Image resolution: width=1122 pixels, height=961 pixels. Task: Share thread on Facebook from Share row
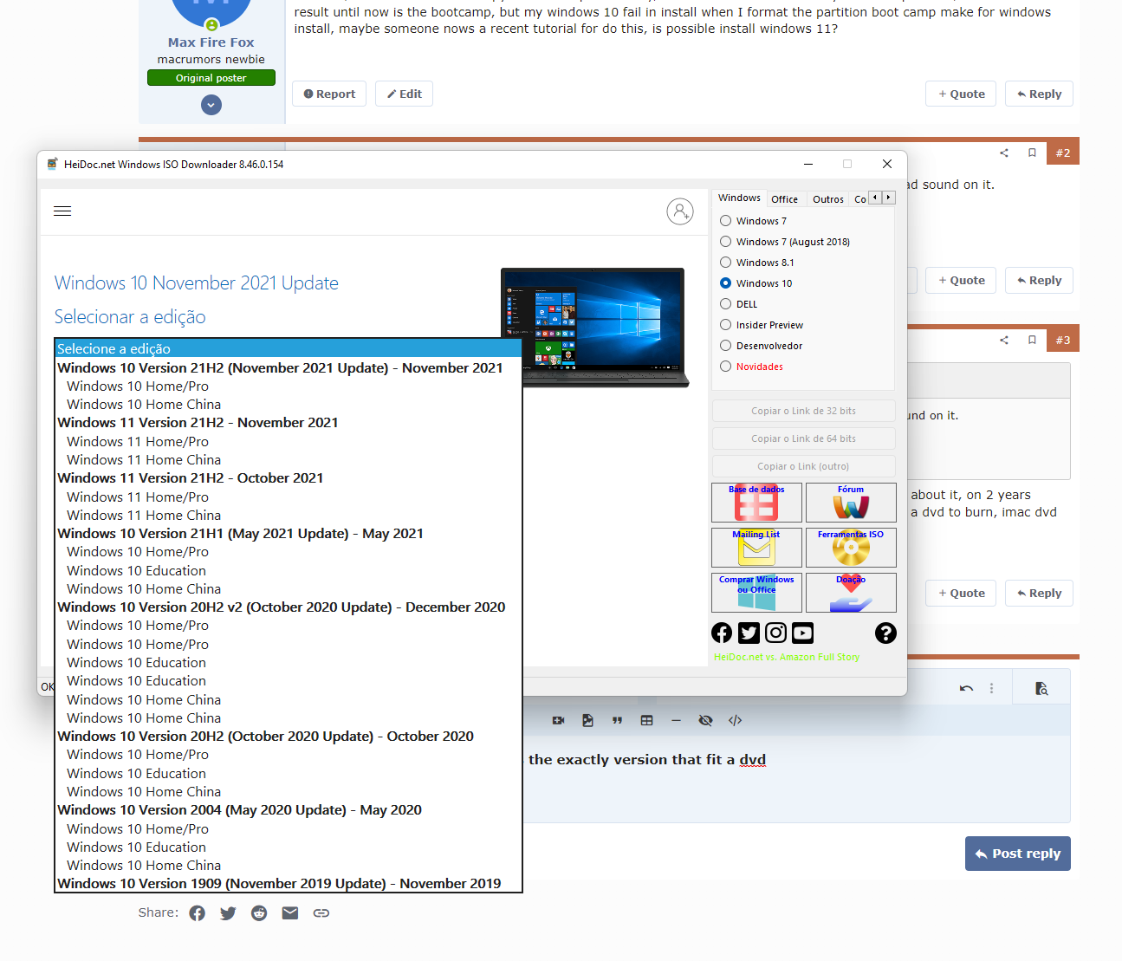198,913
